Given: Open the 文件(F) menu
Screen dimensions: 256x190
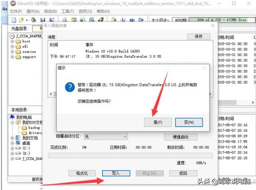Looking at the screenshot, I should 16,12.
